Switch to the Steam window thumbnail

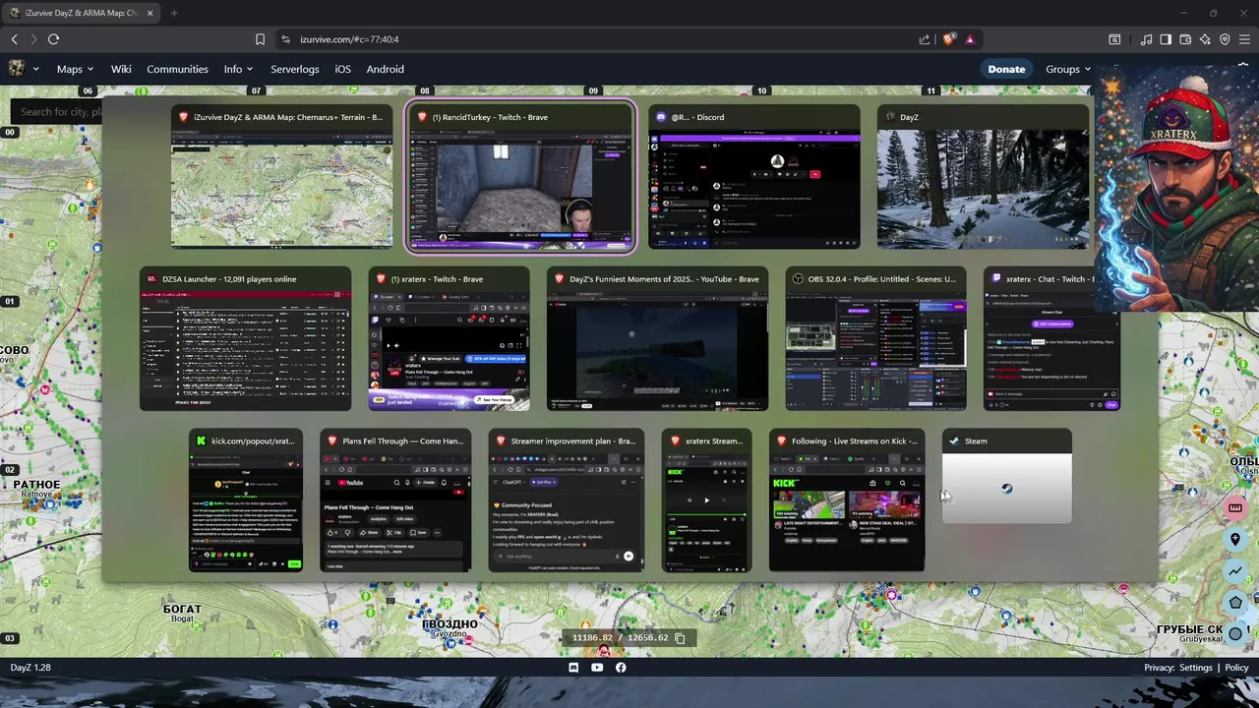1007,477
